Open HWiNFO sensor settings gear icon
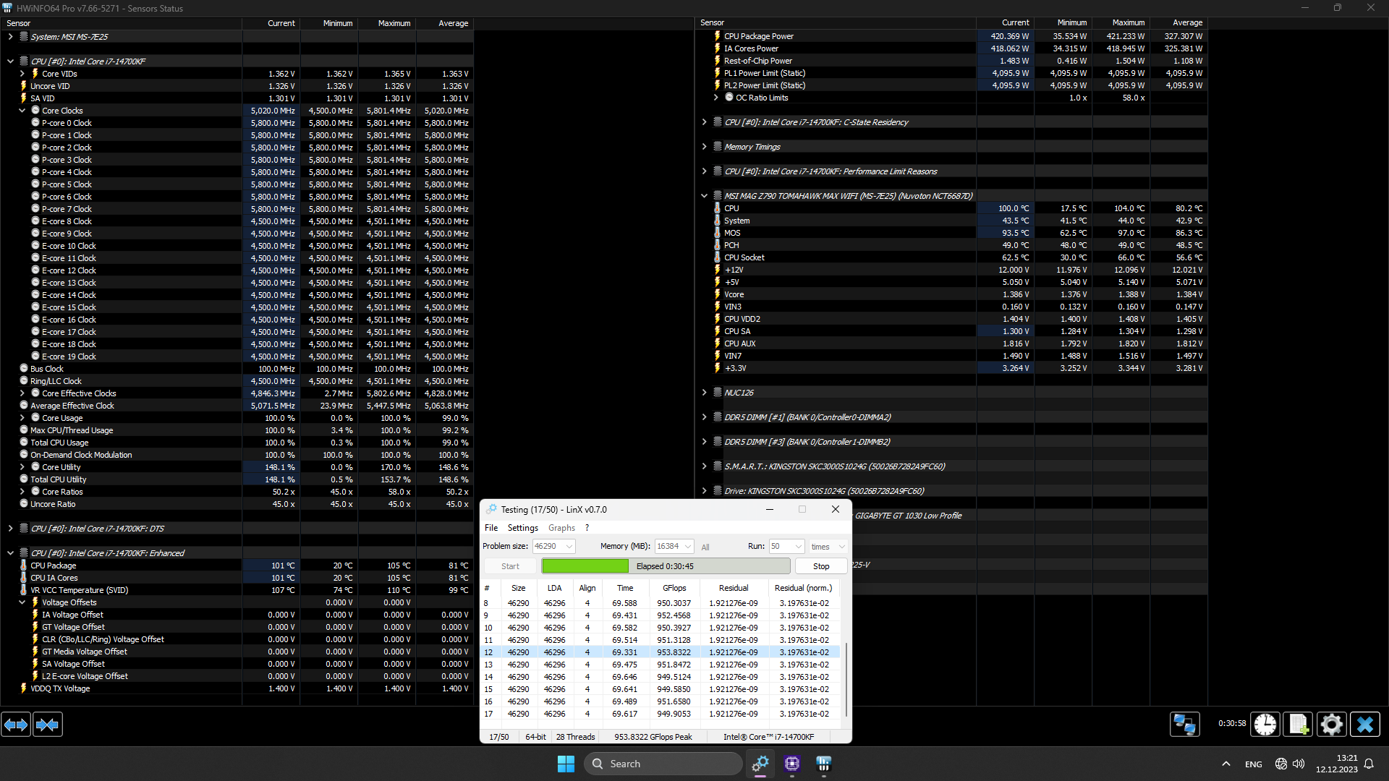This screenshot has height=781, width=1389. coord(1331,724)
